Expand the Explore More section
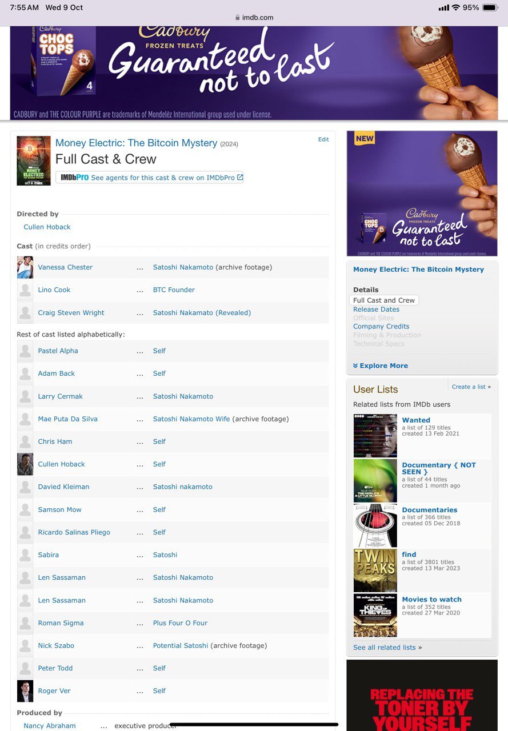This screenshot has height=731, width=508. click(x=381, y=366)
